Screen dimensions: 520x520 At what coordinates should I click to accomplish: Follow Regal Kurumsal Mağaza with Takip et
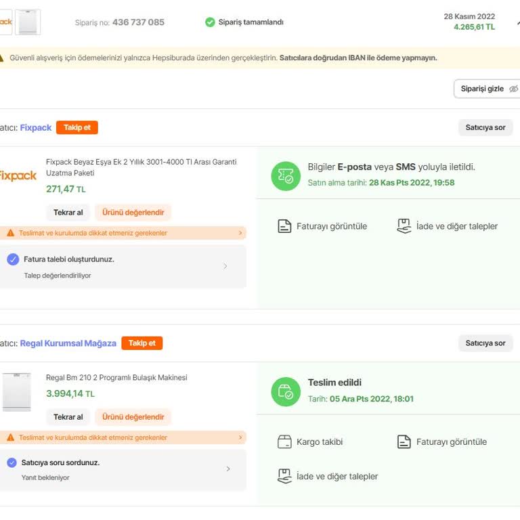[142, 343]
